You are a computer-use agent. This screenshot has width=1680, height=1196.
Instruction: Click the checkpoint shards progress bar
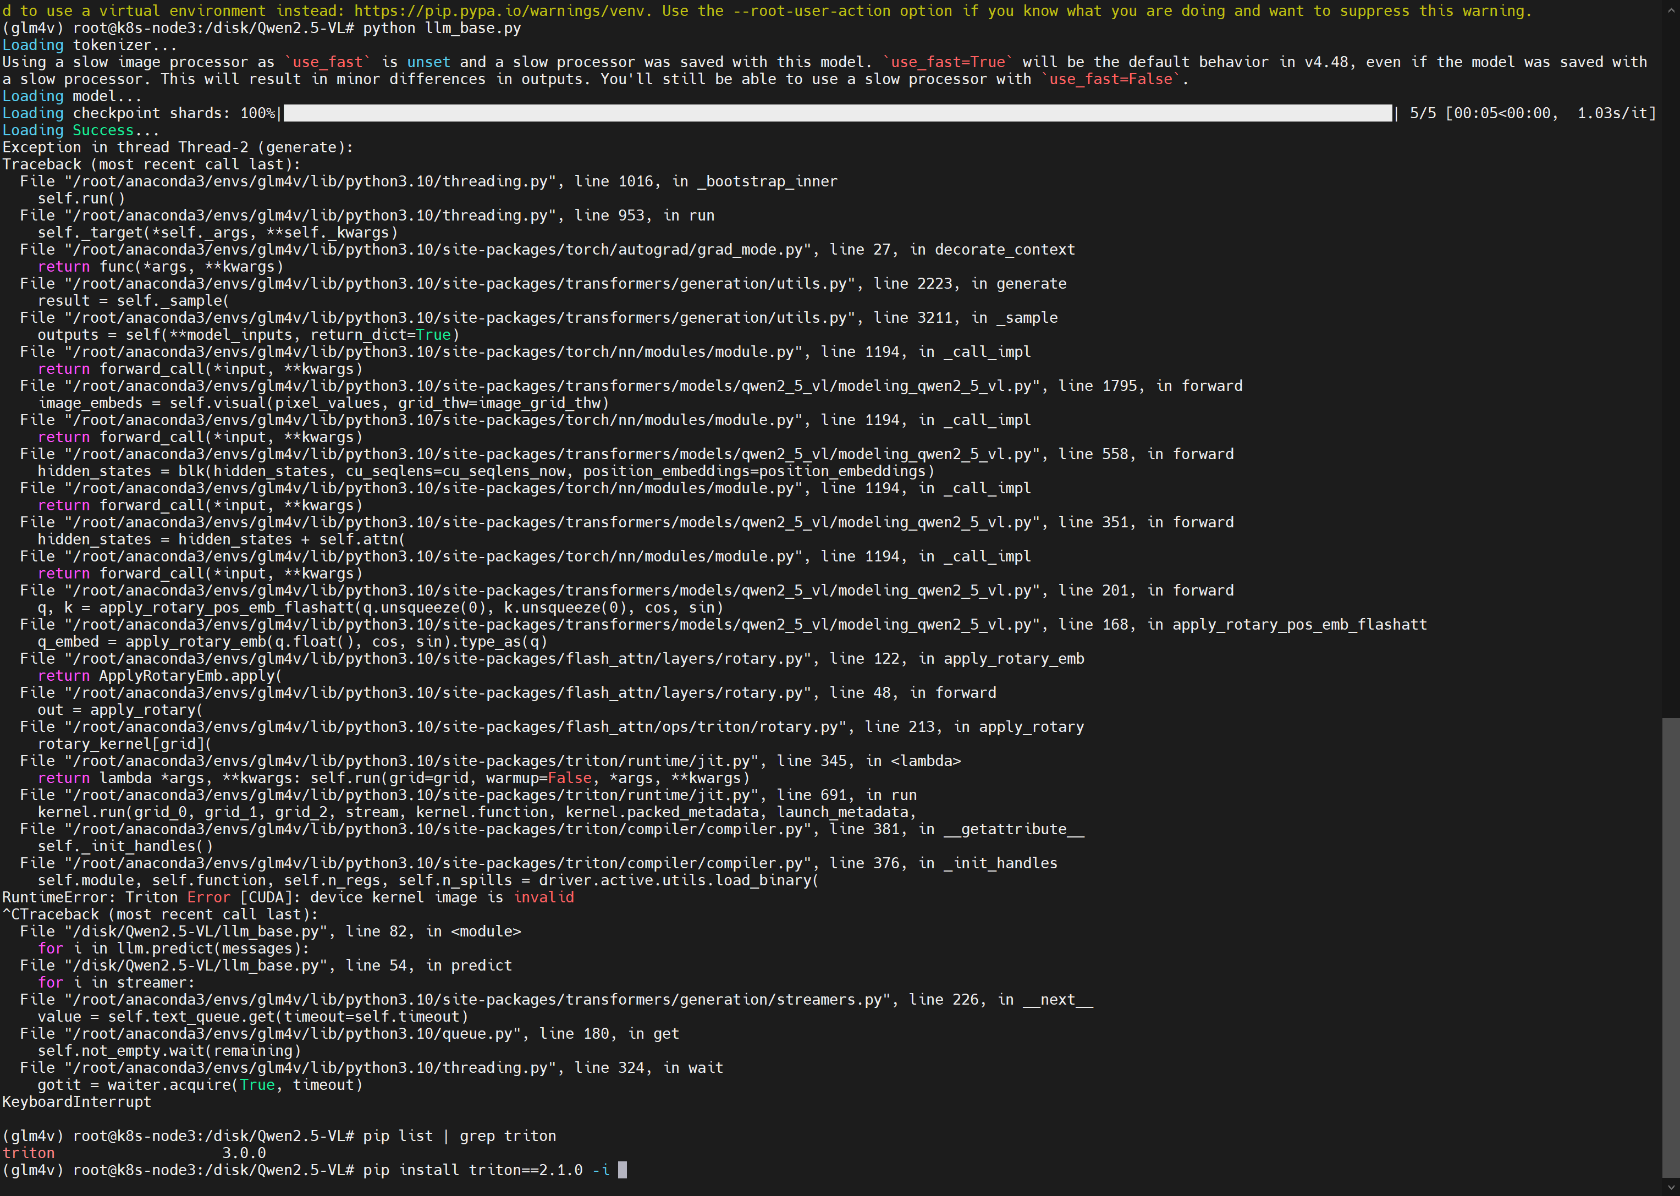838,113
